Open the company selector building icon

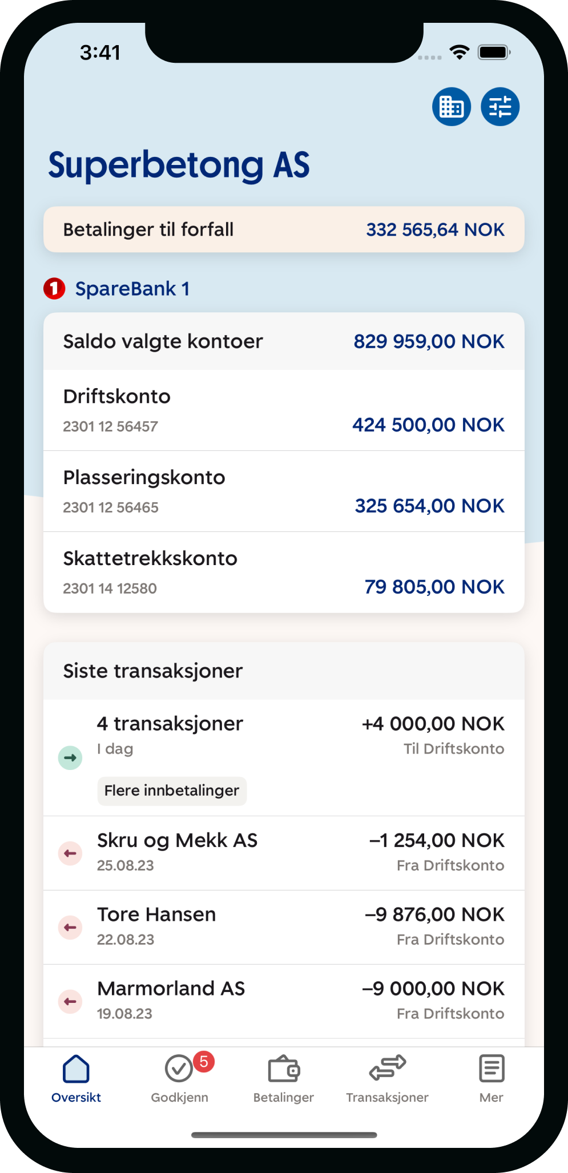click(452, 107)
